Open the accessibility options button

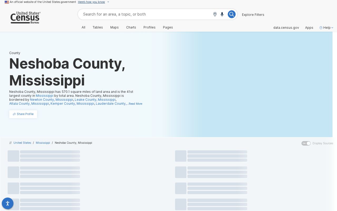pos(8,203)
